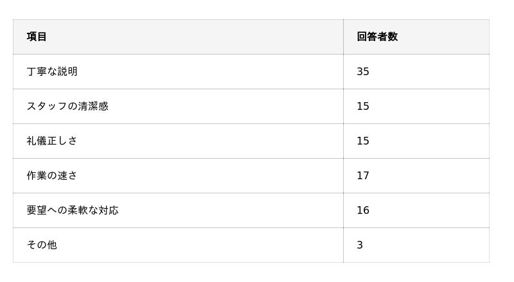Image resolution: width=514 pixels, height=282 pixels.
Task: Click the row line between 丁寧な説明 and スタッフの清潔感
Action: [251, 89]
